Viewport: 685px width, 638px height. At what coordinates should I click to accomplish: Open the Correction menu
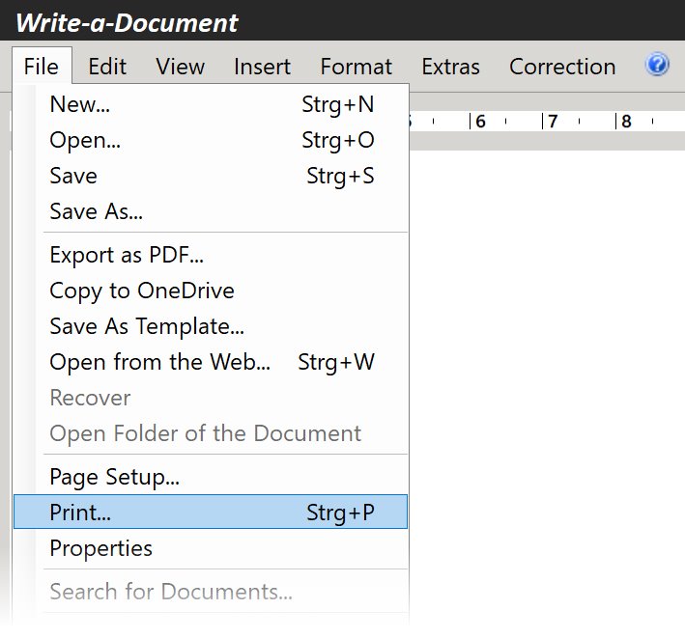click(x=562, y=67)
